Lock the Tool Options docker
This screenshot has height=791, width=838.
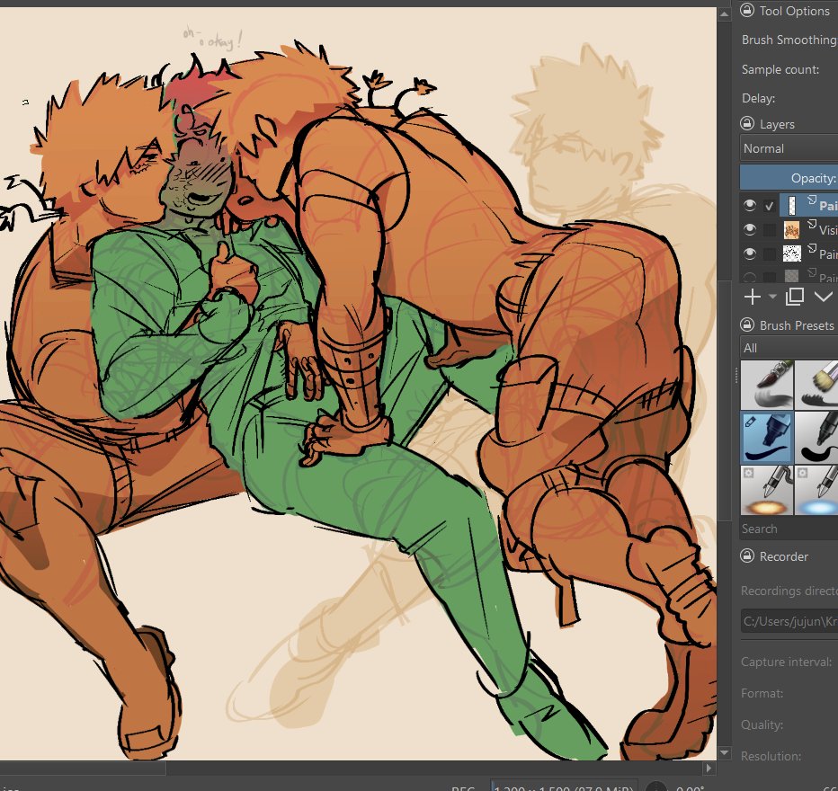(746, 10)
